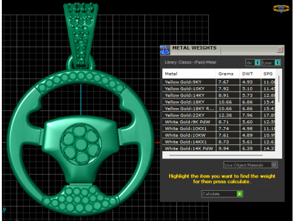Sort by the Grams column header

(x=227, y=74)
